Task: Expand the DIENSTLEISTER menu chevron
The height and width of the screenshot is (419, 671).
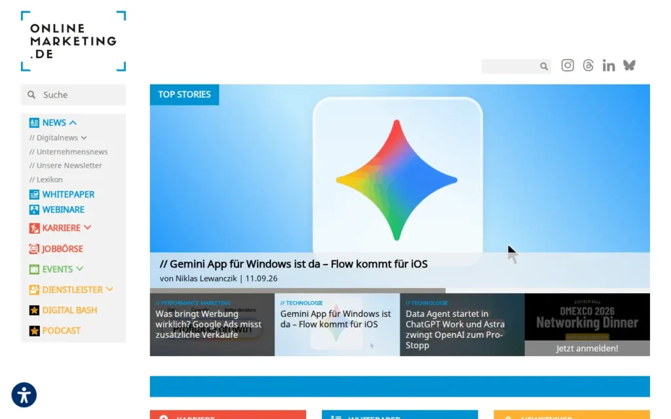Action: [109, 289]
